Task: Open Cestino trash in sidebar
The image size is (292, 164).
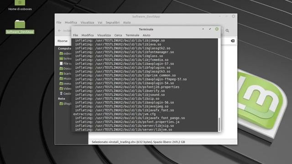Action: (x=65, y=93)
